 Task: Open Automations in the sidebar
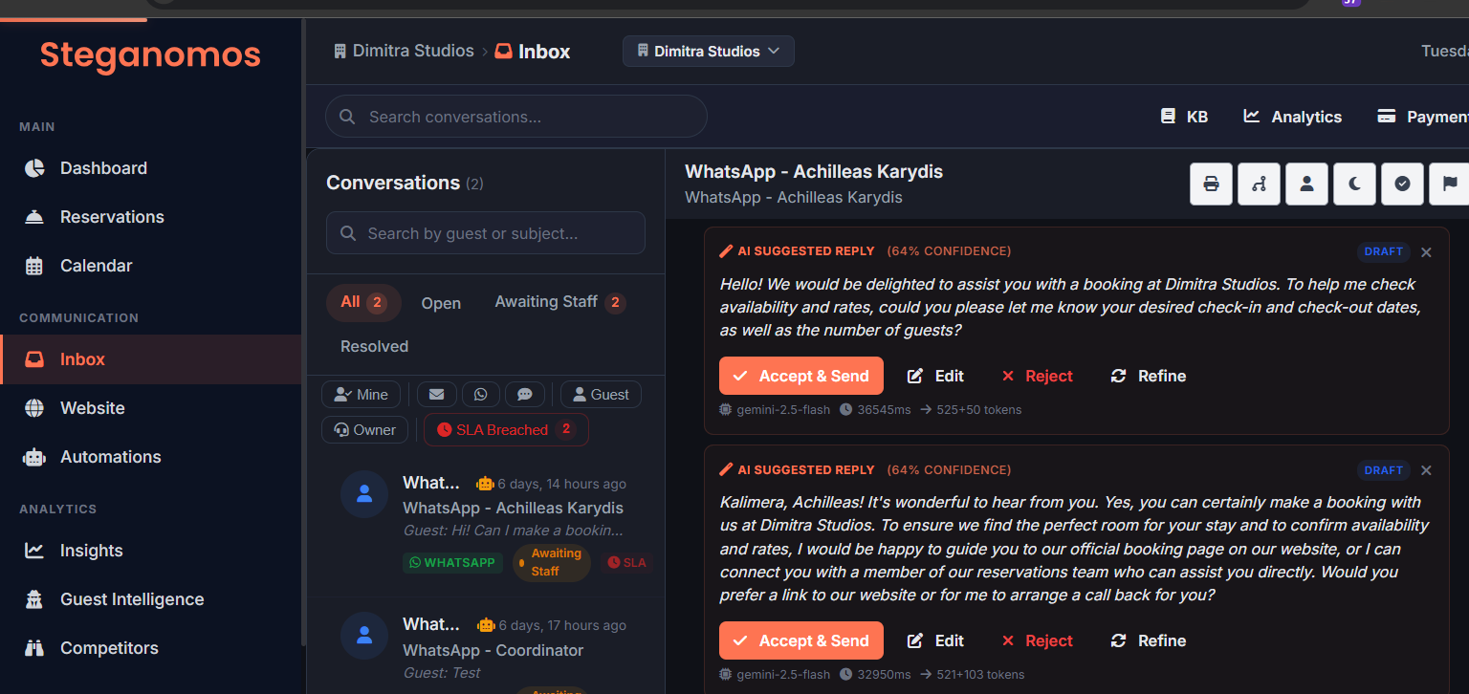151,457
